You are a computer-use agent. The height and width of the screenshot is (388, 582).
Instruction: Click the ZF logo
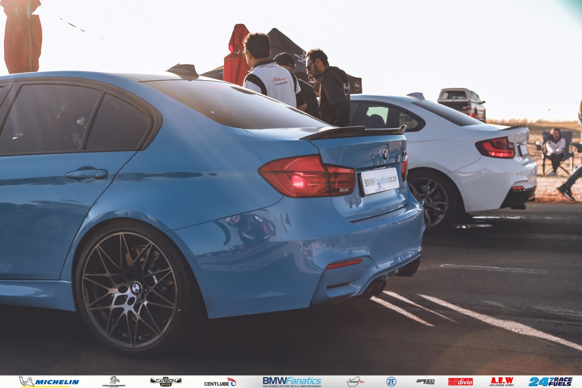tap(391, 381)
